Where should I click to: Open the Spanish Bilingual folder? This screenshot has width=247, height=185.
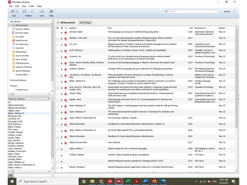pyautogui.click(x=23, y=71)
